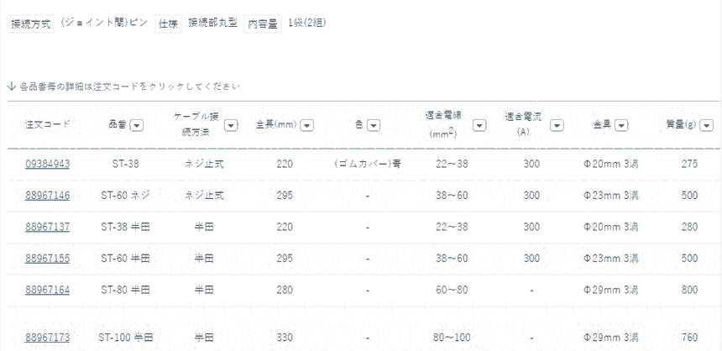Open the 質量(g) column filter dropdown
The image size is (722, 351).
(x=706, y=125)
